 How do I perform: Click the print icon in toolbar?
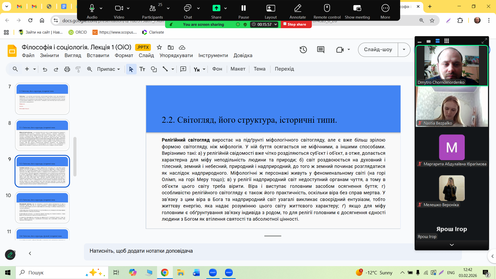click(67, 69)
